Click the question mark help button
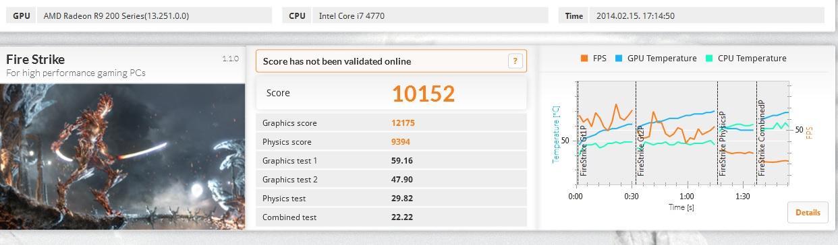838x245 pixels. (x=515, y=61)
